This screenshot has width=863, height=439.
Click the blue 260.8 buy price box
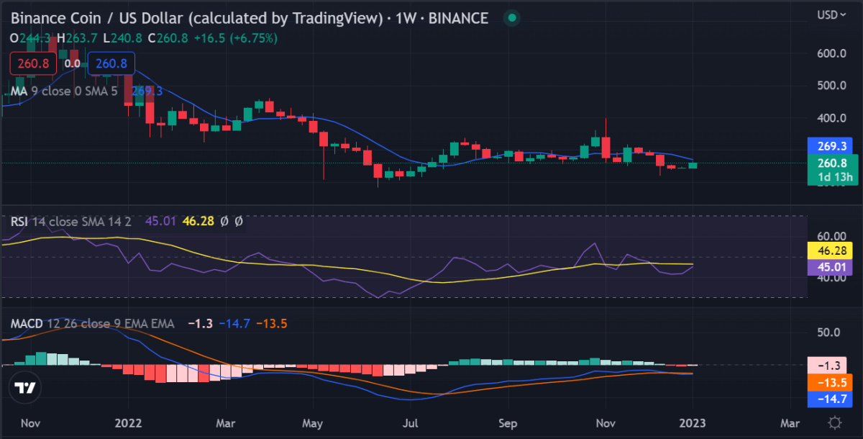click(x=111, y=63)
